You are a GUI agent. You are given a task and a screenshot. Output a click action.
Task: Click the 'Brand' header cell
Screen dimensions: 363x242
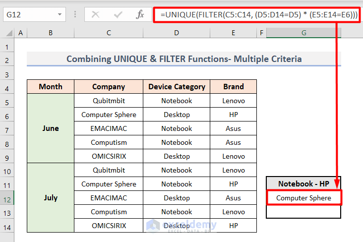click(234, 87)
